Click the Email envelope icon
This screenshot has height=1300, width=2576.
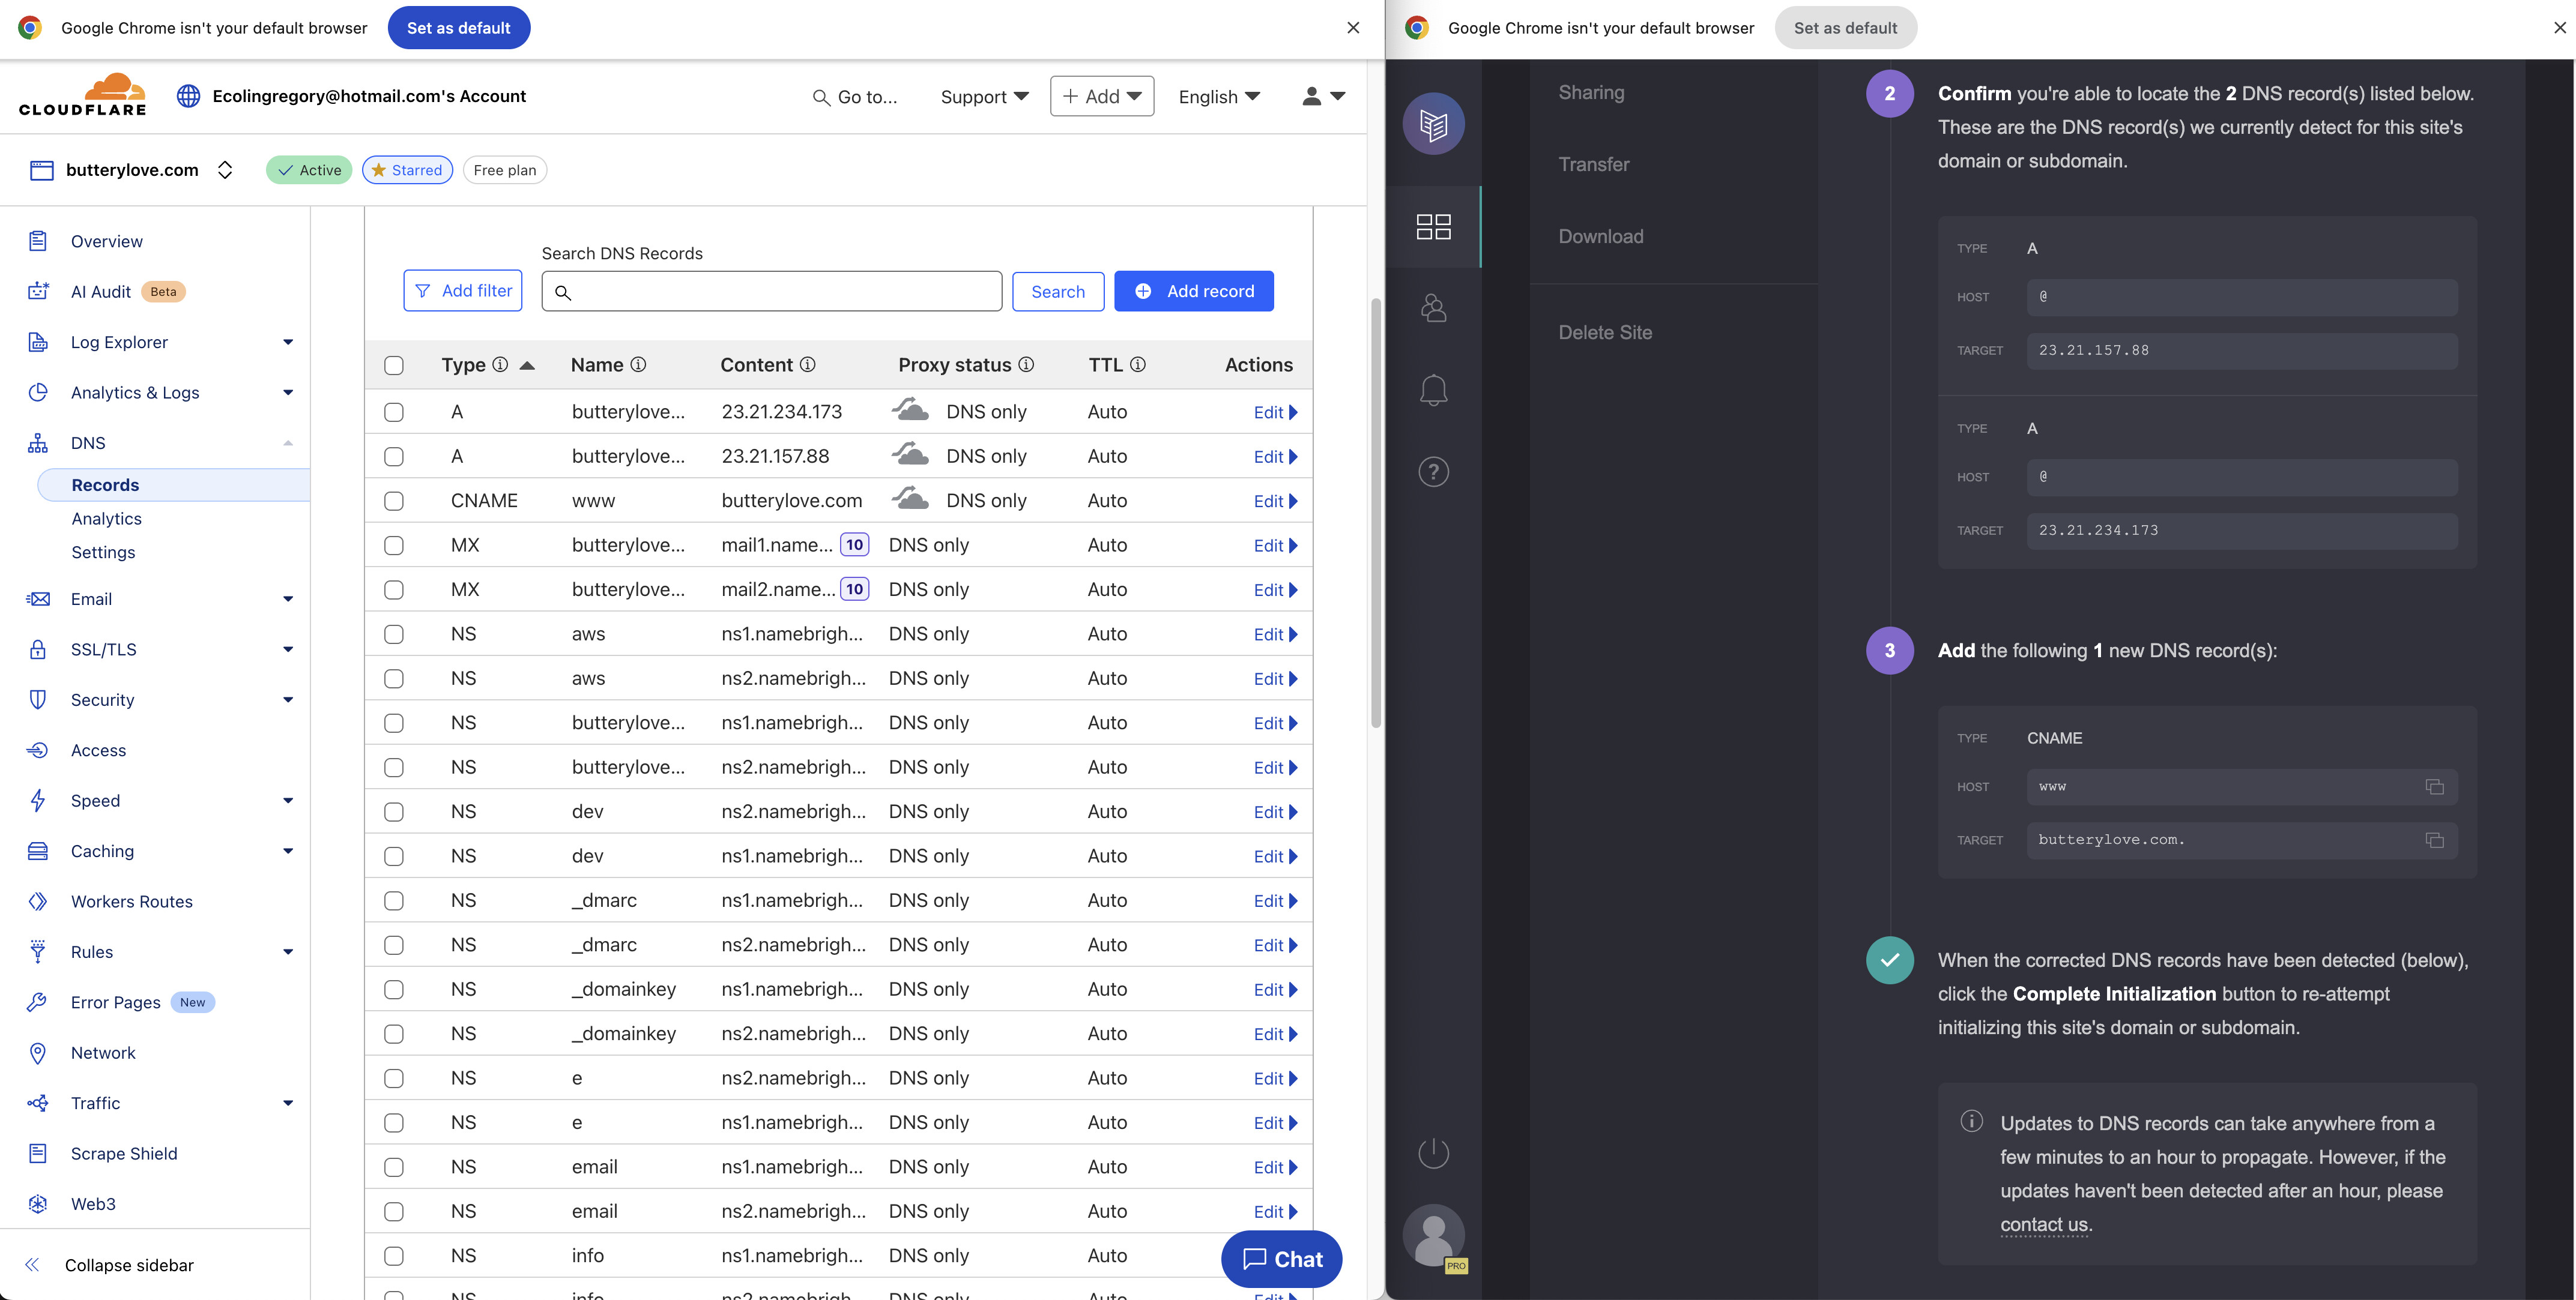point(38,598)
